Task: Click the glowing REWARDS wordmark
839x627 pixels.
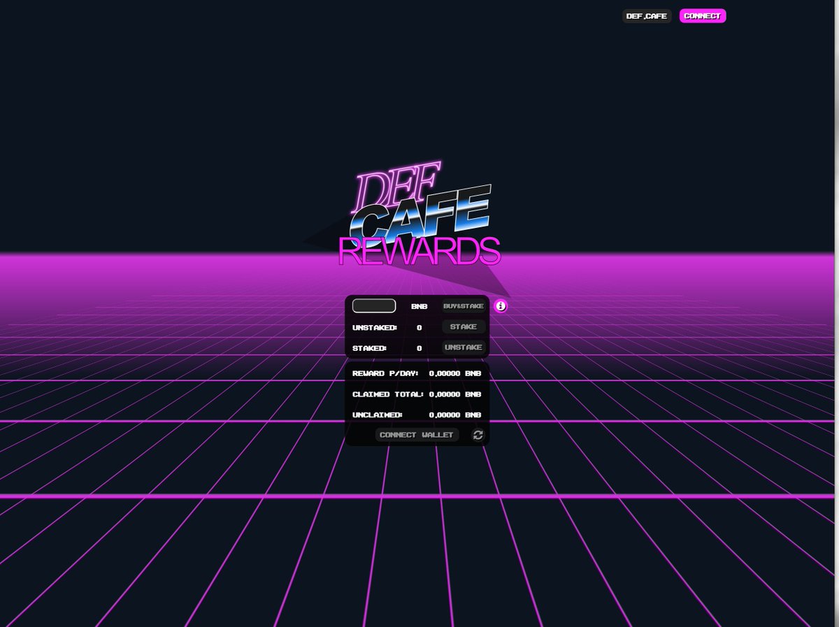Action: point(419,249)
